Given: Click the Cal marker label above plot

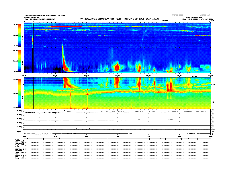Looking at the screenshot, I should pyautogui.click(x=33, y=21).
